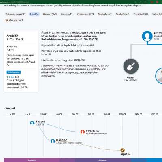162x162 pixels.
Task: Click the blue rare connection badge
Action: [x=14, y=72]
